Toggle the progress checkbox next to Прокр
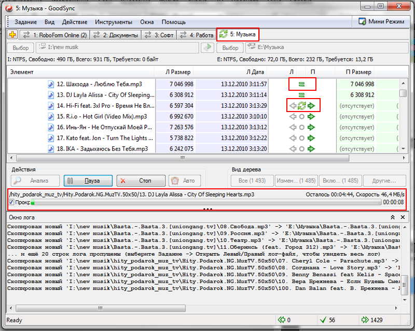 (x=11, y=202)
